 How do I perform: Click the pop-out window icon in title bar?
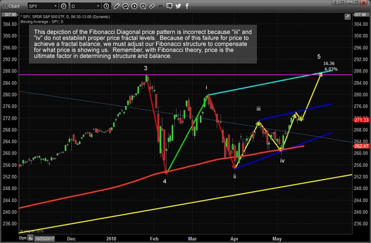pyautogui.click(x=342, y=2)
